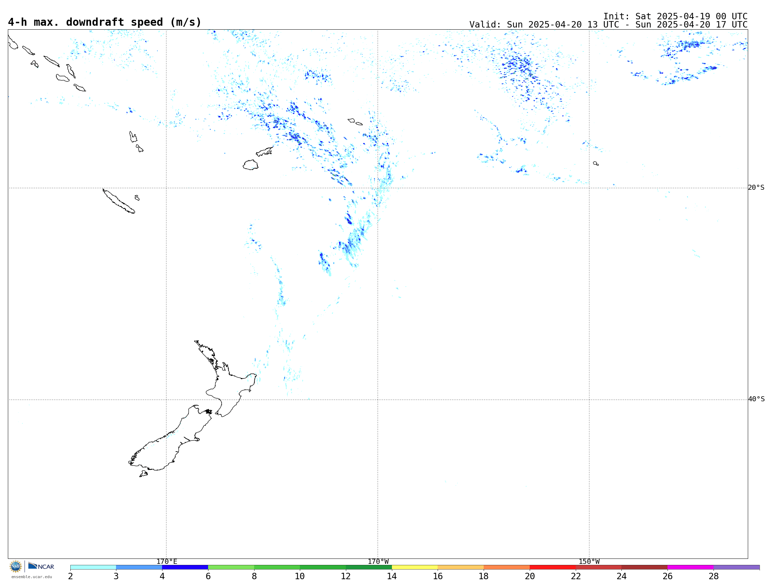Image resolution: width=771 pixels, height=581 pixels.
Task: Click the NCAR logo
Action: pyautogui.click(x=41, y=566)
